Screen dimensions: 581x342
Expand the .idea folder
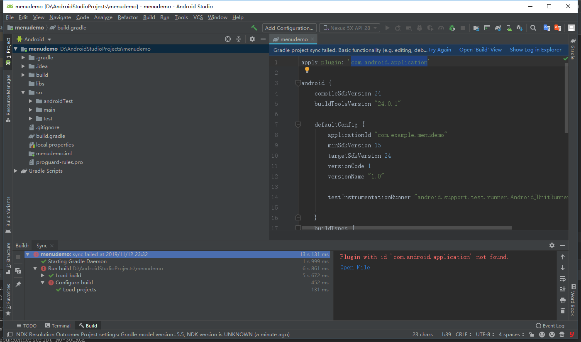point(24,66)
